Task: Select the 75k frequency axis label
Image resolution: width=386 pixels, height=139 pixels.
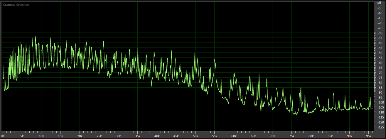Action: [x=292, y=136]
